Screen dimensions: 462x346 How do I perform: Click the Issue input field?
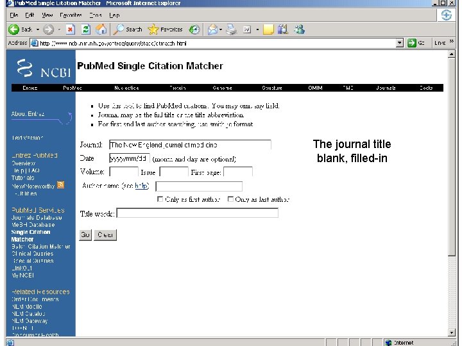(174, 172)
